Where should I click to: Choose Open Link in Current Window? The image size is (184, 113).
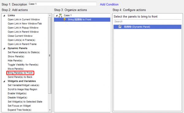(x=24, y=19)
